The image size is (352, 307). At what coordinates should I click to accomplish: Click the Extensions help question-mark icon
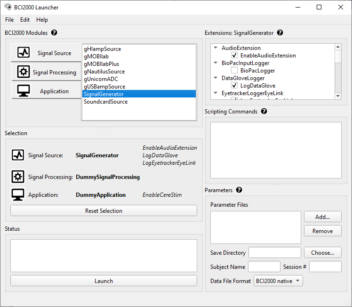[x=280, y=32]
